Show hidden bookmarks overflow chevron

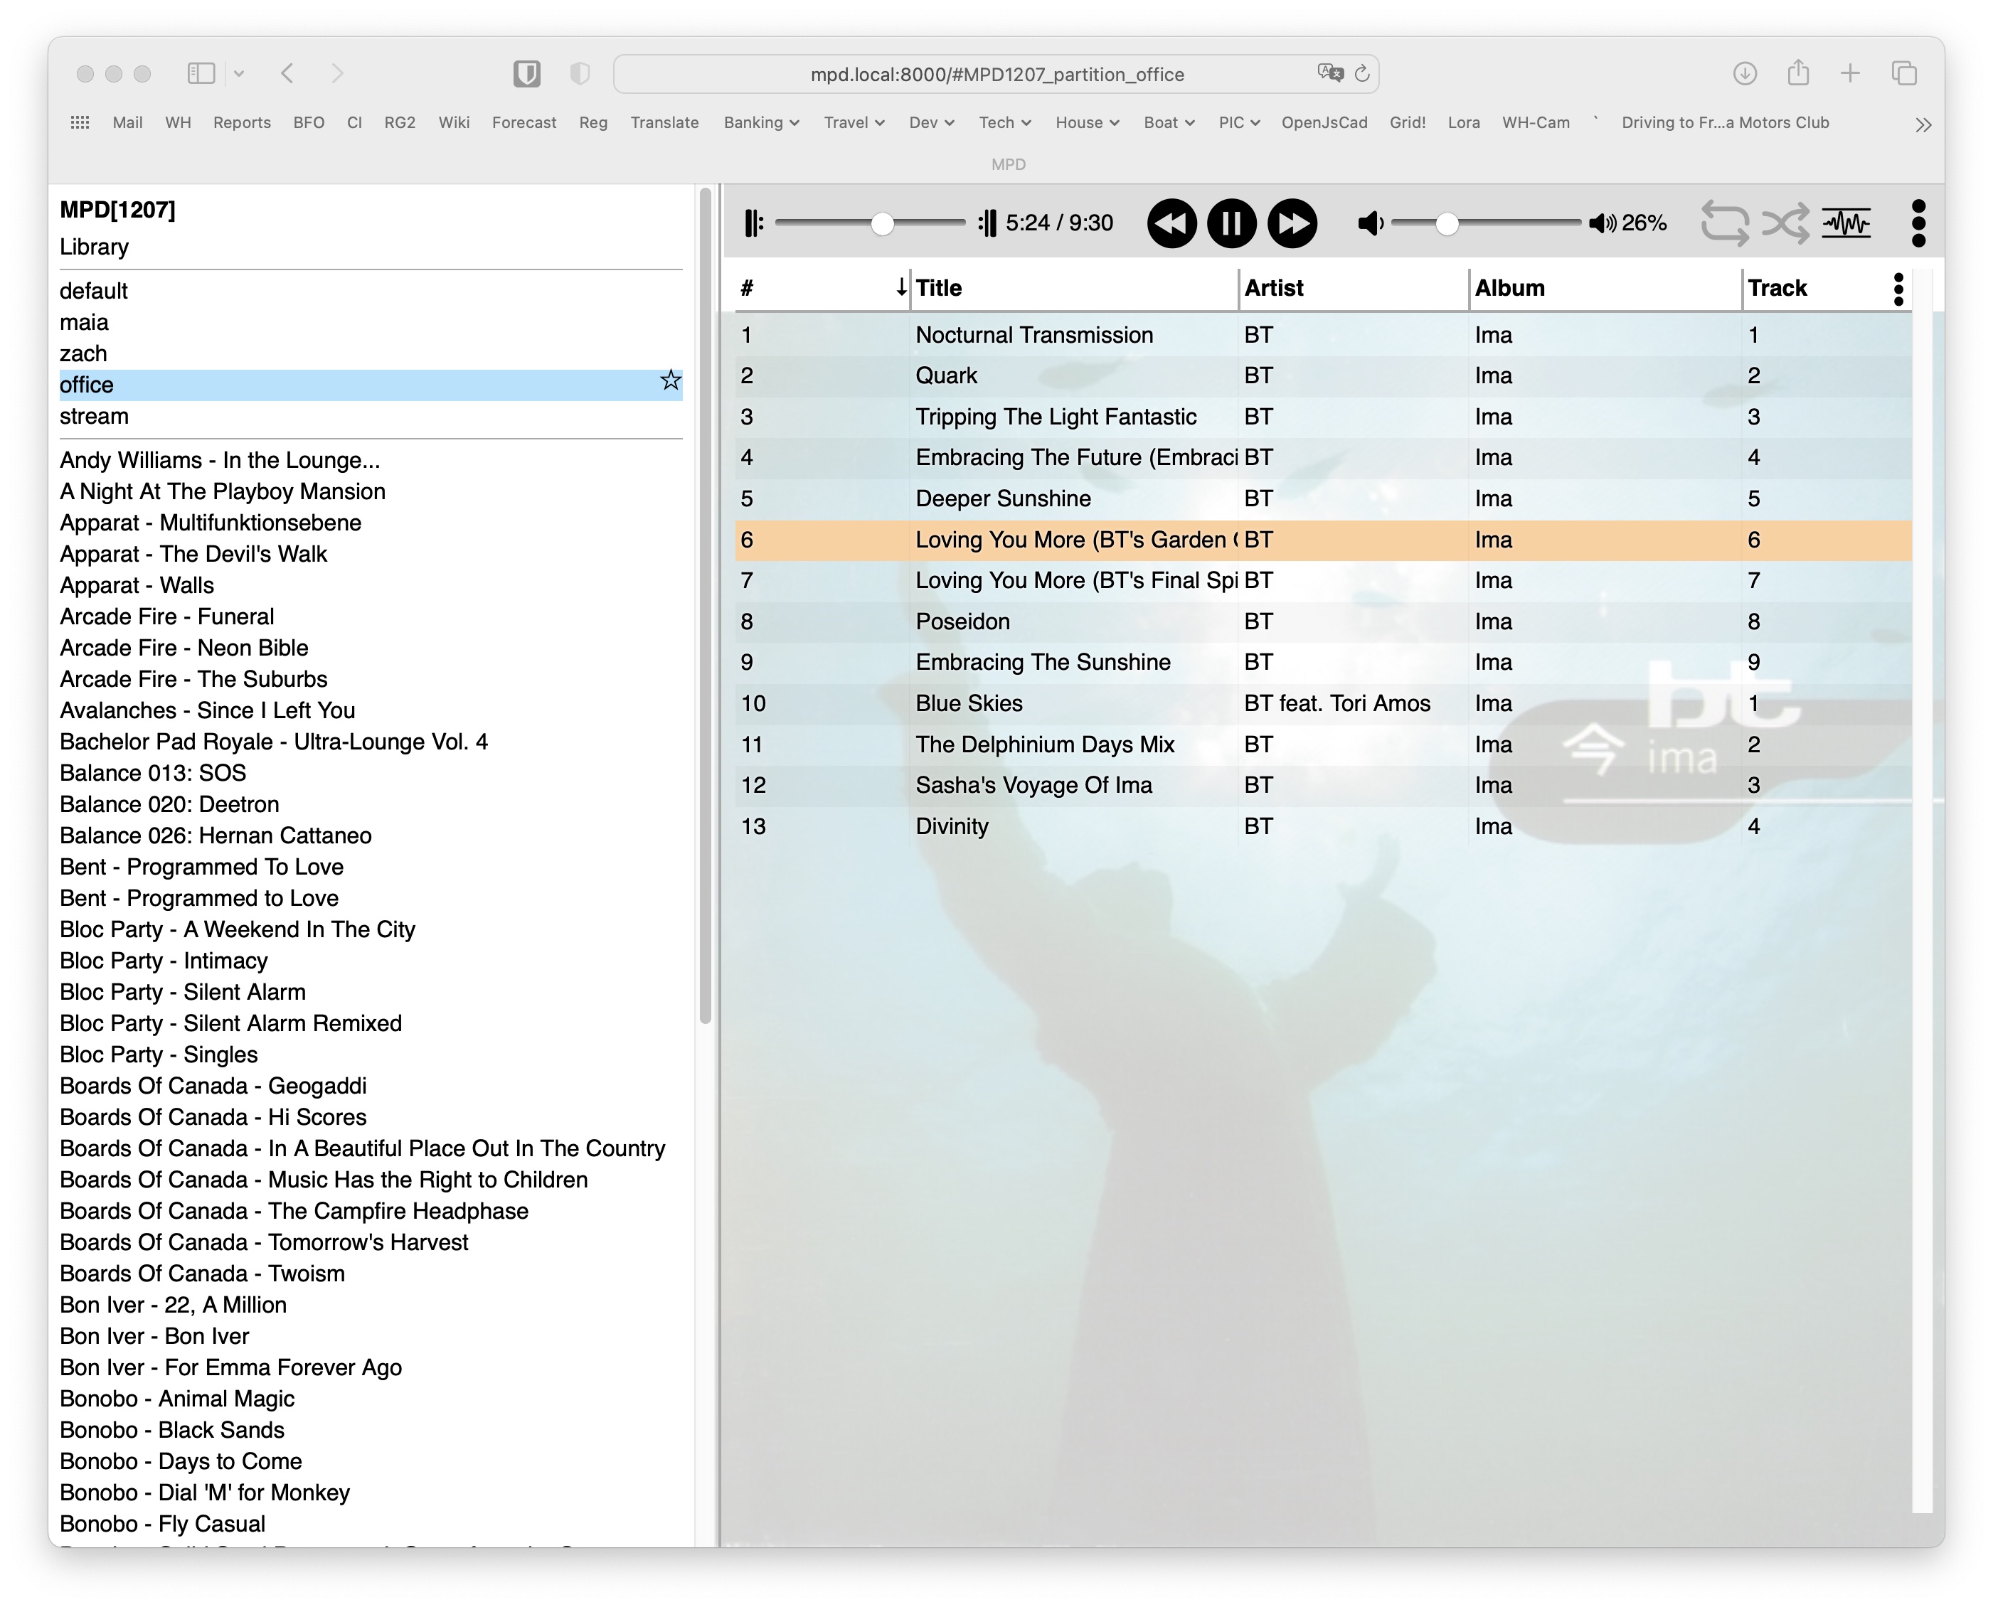tap(1923, 125)
